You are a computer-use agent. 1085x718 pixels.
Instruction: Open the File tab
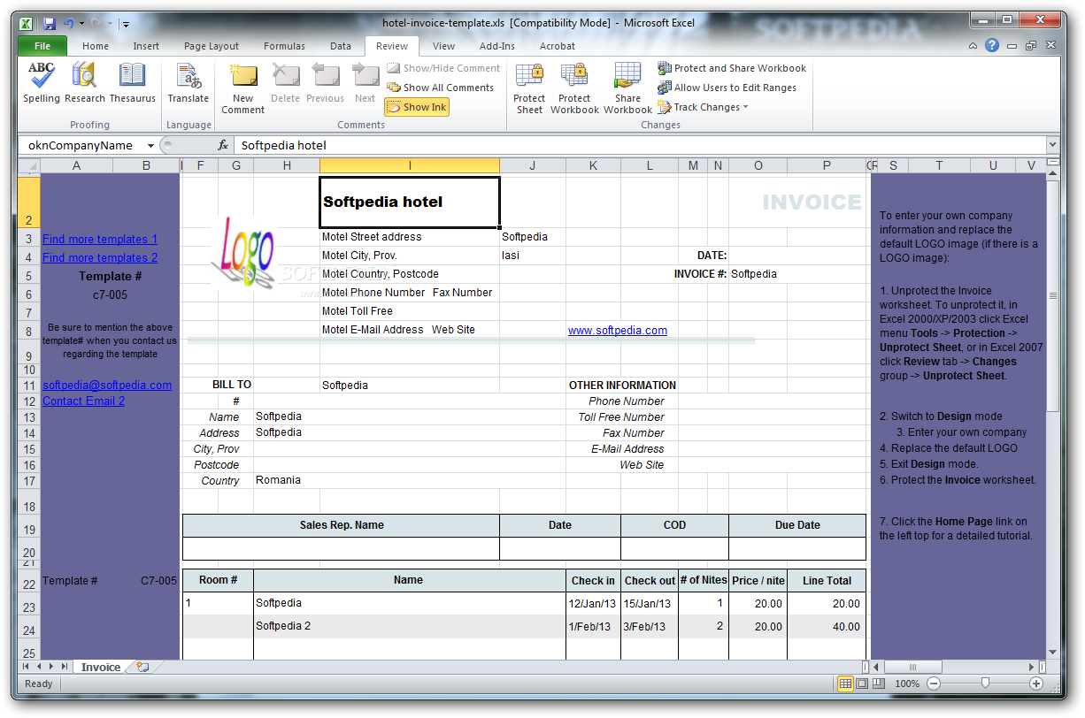(x=42, y=46)
